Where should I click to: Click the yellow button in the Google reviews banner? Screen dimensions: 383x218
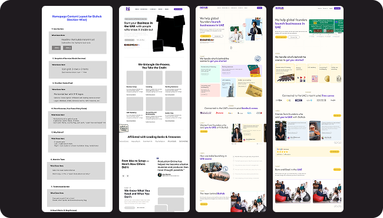tap(335, 151)
